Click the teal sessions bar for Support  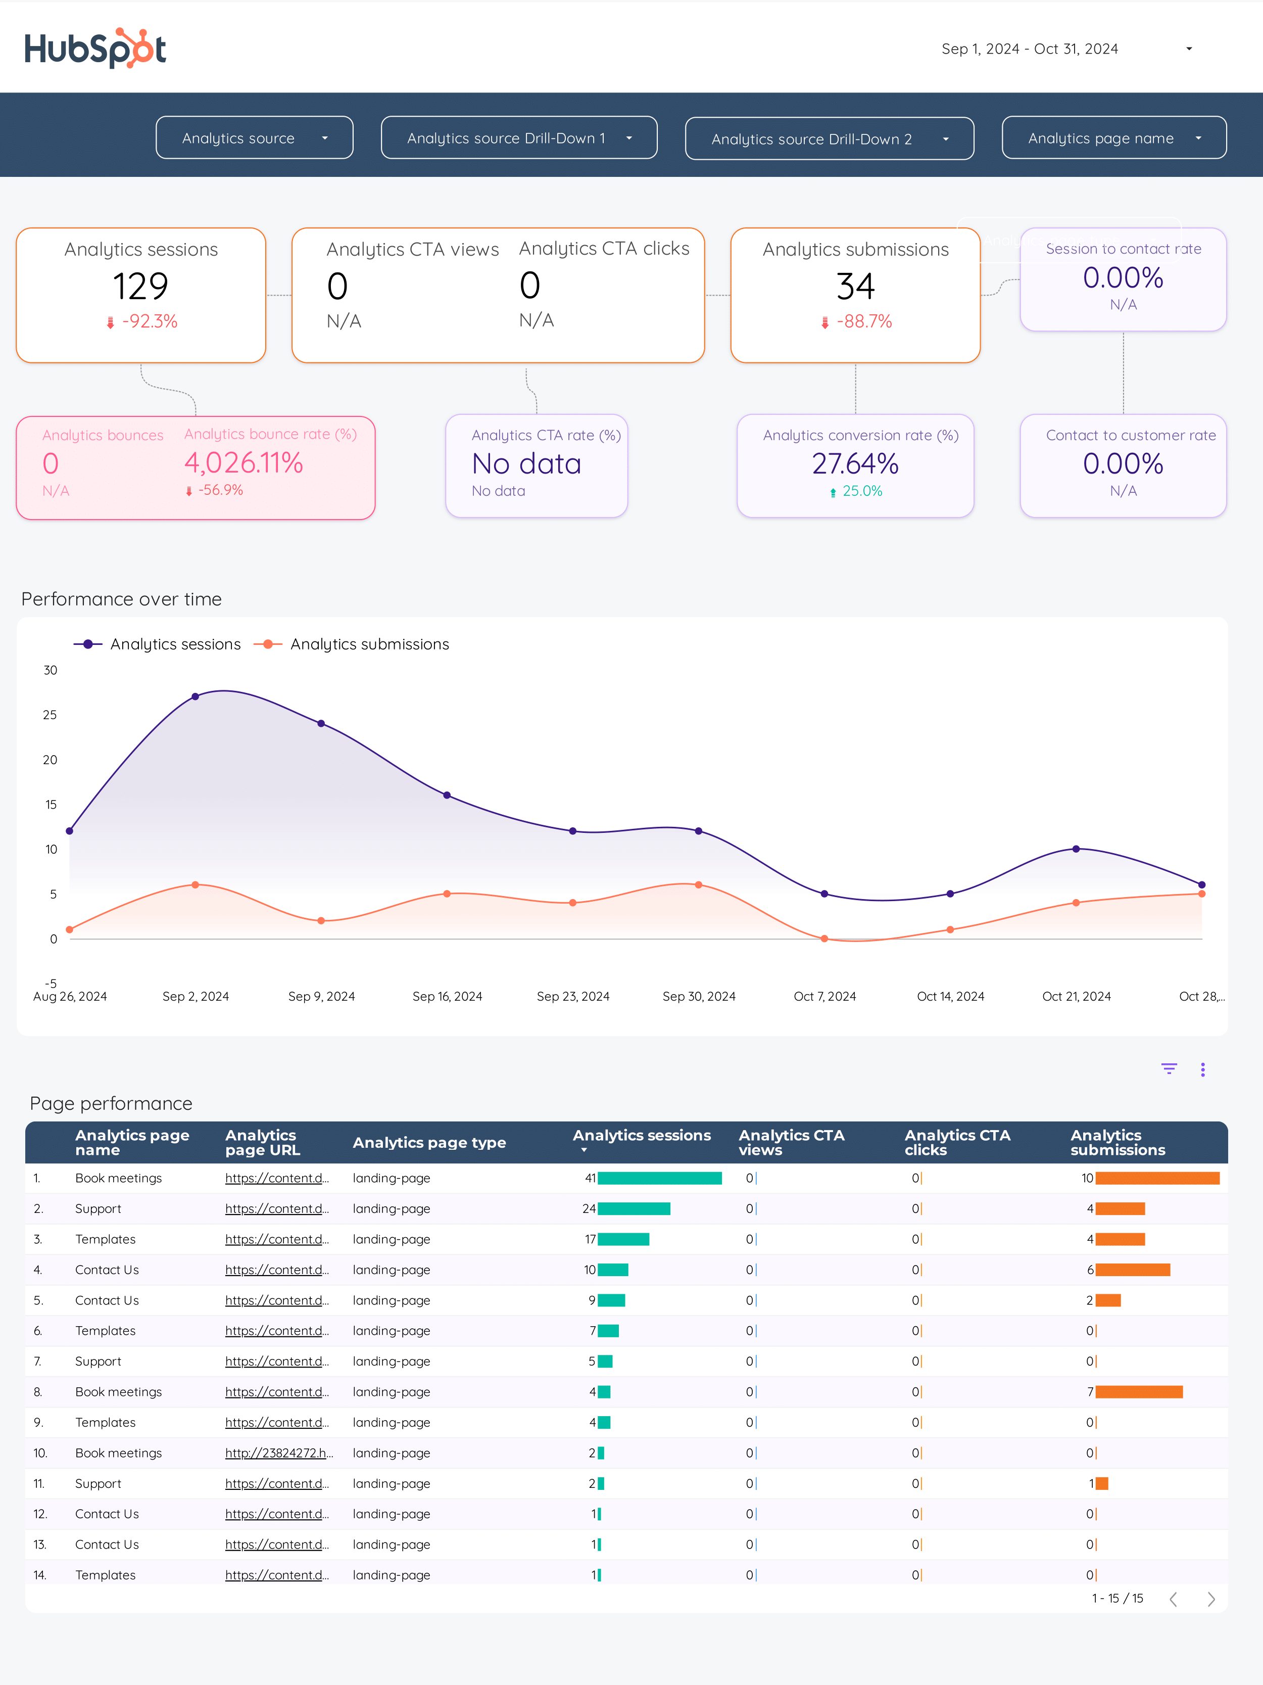[x=634, y=1209]
